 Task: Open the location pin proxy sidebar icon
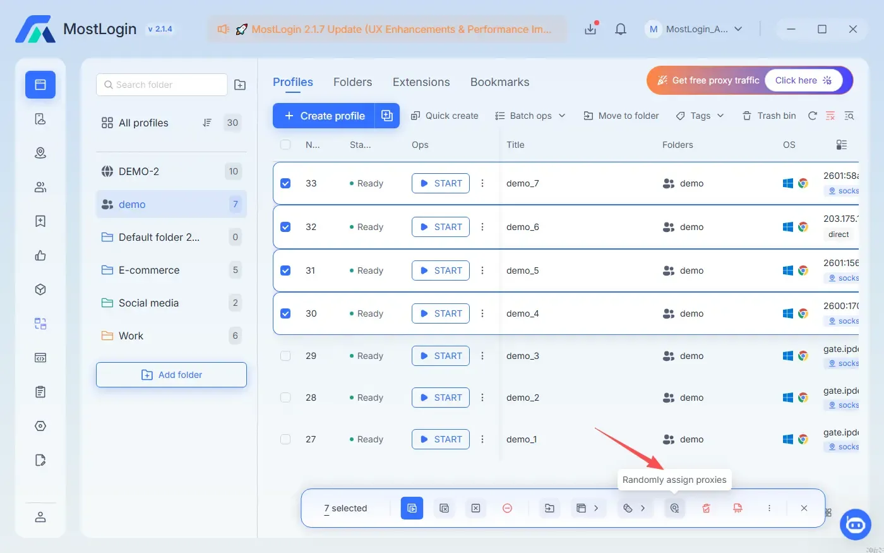(x=40, y=153)
